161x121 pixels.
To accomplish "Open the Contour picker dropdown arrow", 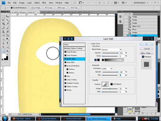I will coord(107,84).
